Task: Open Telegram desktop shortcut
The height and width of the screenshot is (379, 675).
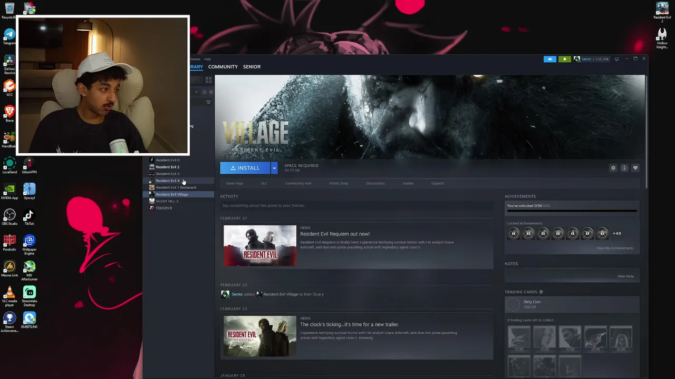Action: [9, 36]
